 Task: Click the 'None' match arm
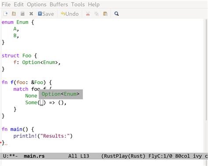click(31, 96)
